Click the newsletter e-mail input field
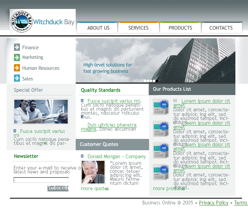Image resolution: width=248 pixels, height=223 pixels. [x=41, y=180]
